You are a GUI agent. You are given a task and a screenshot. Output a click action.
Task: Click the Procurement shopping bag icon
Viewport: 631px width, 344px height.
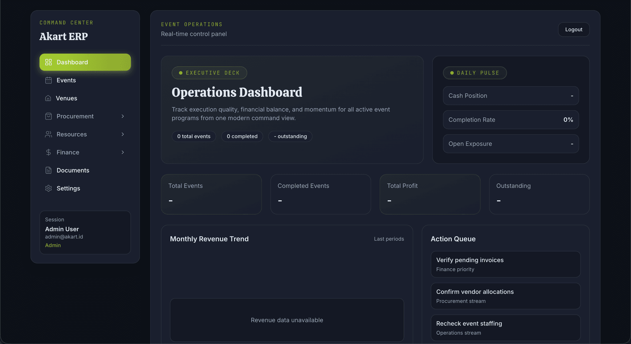(48, 116)
